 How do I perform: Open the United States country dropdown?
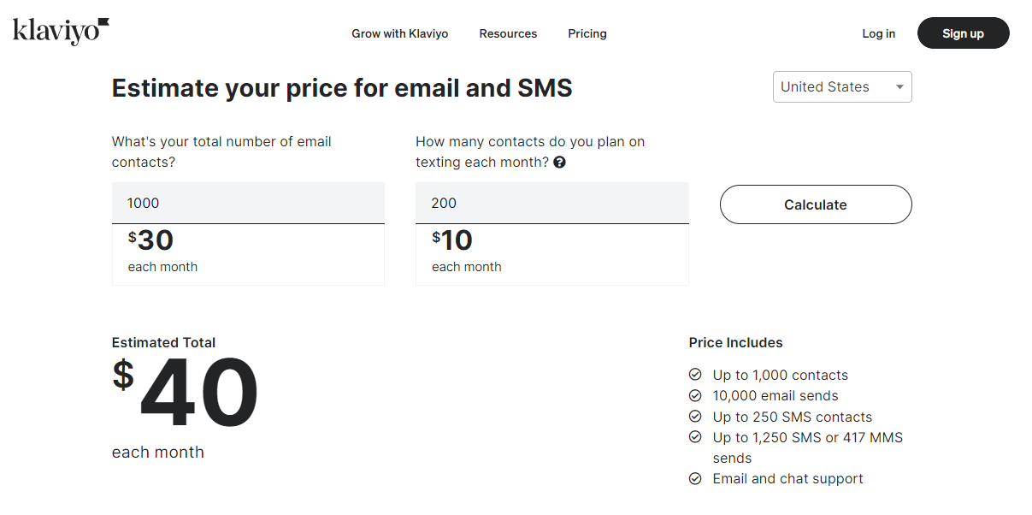841,86
